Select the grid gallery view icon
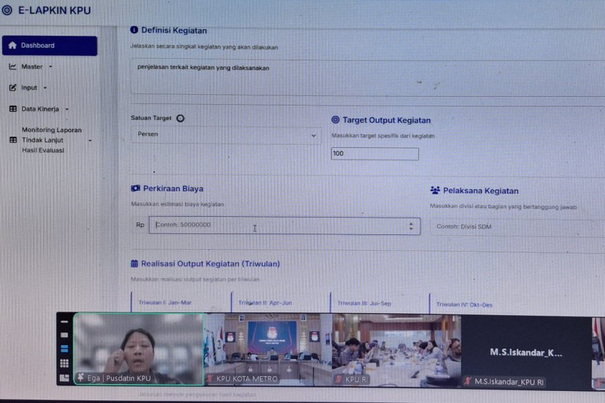 64,363
